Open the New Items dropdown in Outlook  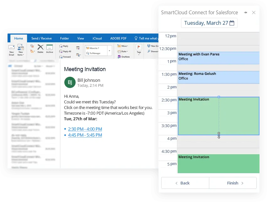point(21,50)
